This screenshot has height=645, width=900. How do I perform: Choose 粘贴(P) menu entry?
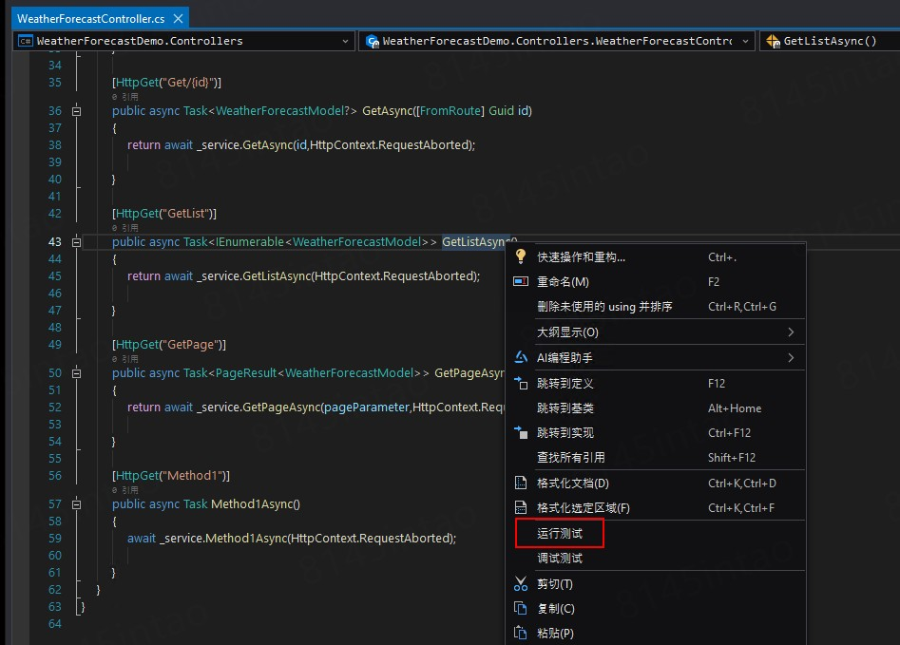click(656, 633)
